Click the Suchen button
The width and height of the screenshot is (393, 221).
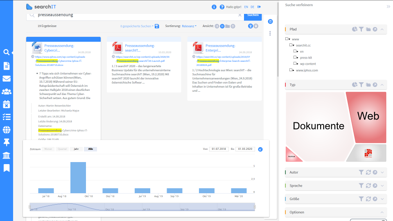coord(253,16)
